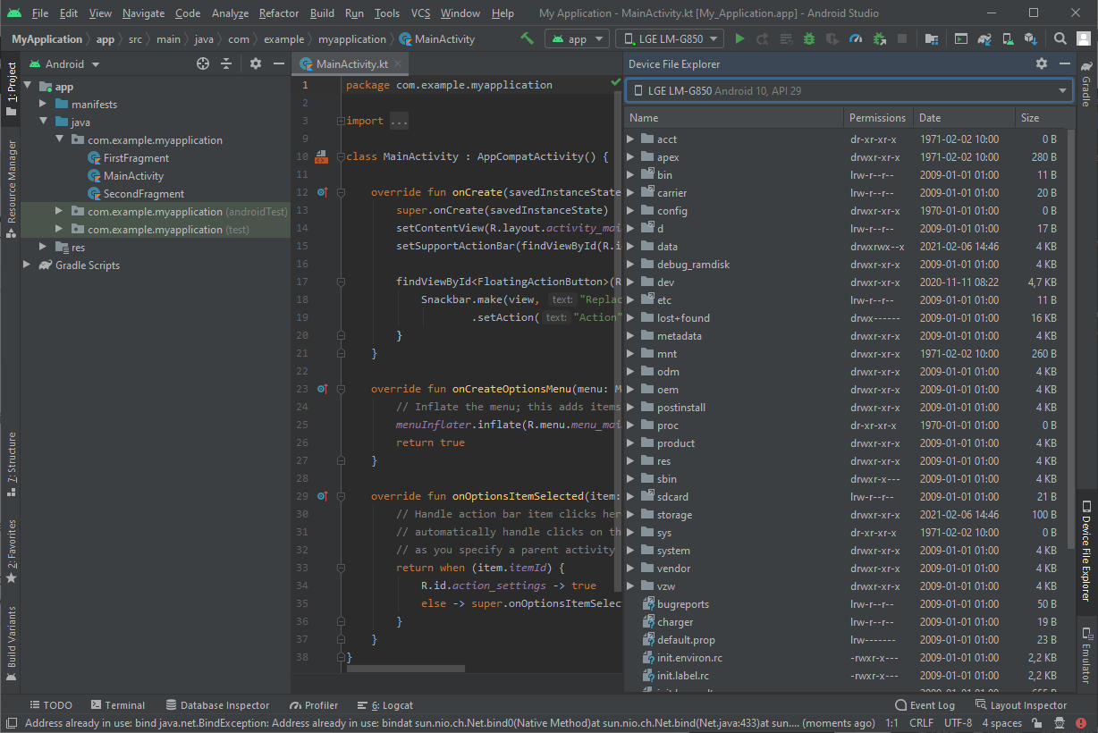The image size is (1098, 733).
Task: Open the Refactor menu
Action: pos(279,13)
